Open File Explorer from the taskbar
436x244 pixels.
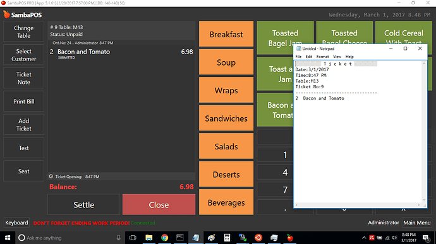148,238
